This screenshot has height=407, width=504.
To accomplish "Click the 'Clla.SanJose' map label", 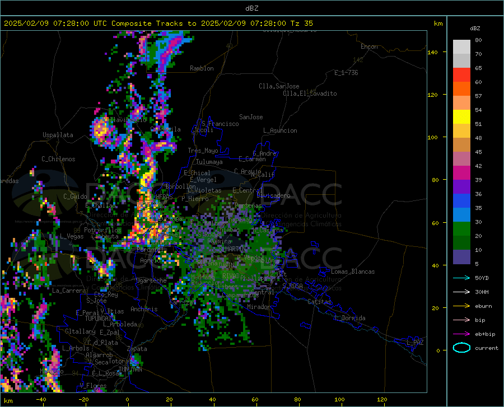I will [279, 86].
